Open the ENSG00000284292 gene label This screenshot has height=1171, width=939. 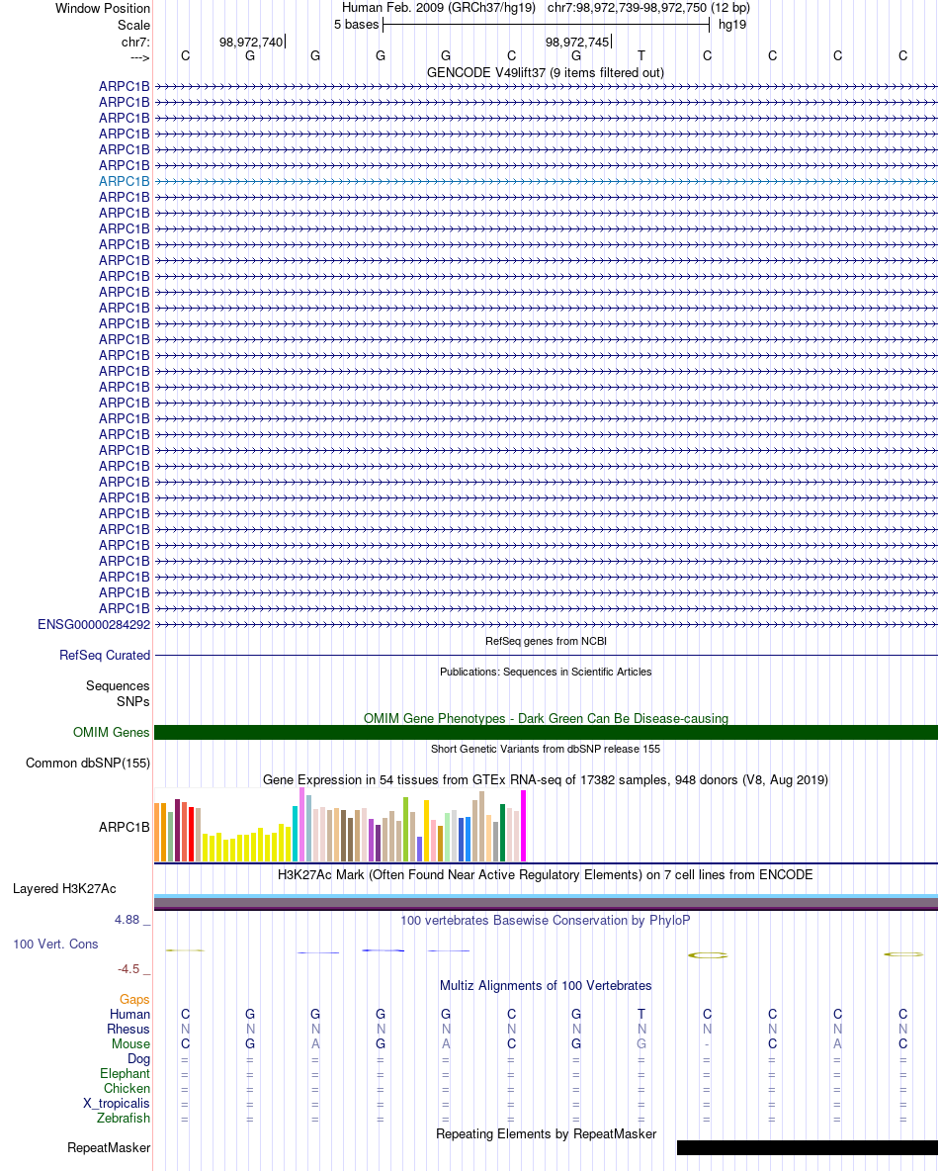click(94, 624)
